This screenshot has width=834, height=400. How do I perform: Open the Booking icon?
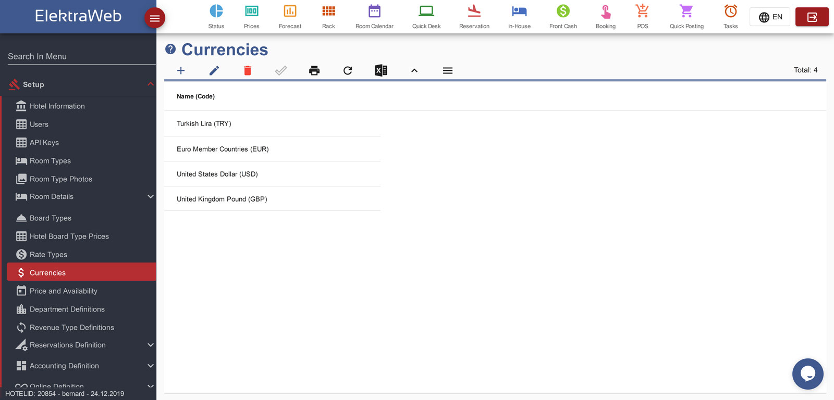[606, 11]
